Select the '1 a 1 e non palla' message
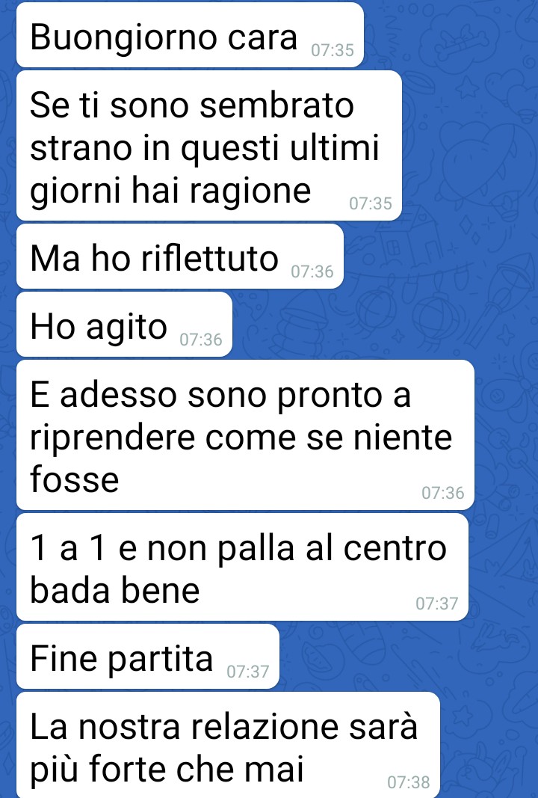 click(x=242, y=567)
